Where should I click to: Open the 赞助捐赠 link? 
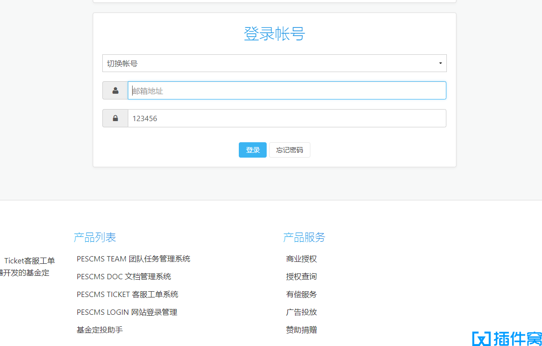tap(301, 330)
